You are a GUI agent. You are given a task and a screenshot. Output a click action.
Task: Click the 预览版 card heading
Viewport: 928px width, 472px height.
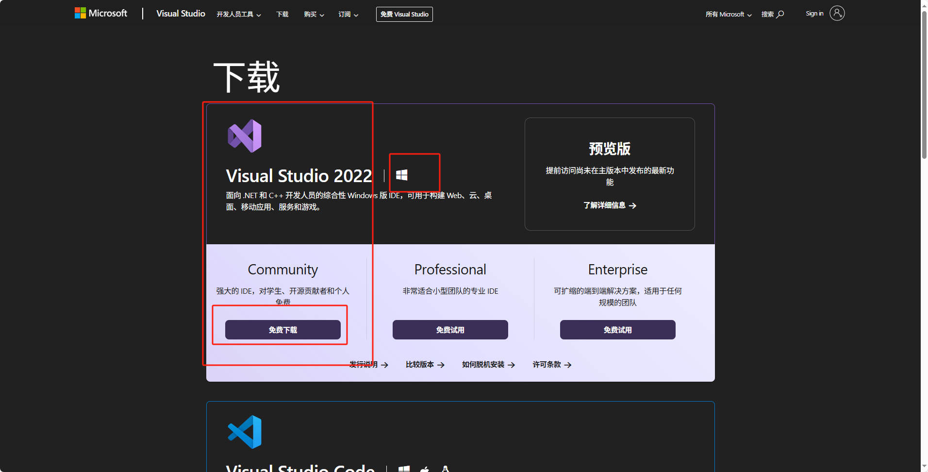[x=610, y=149]
